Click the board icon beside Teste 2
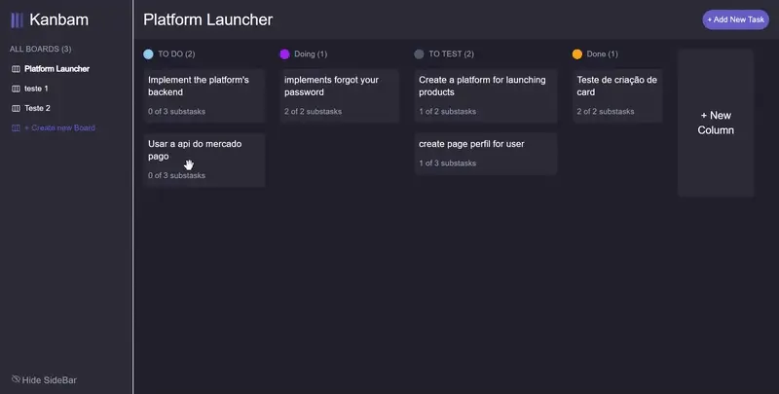This screenshot has height=394, width=779. 16,108
